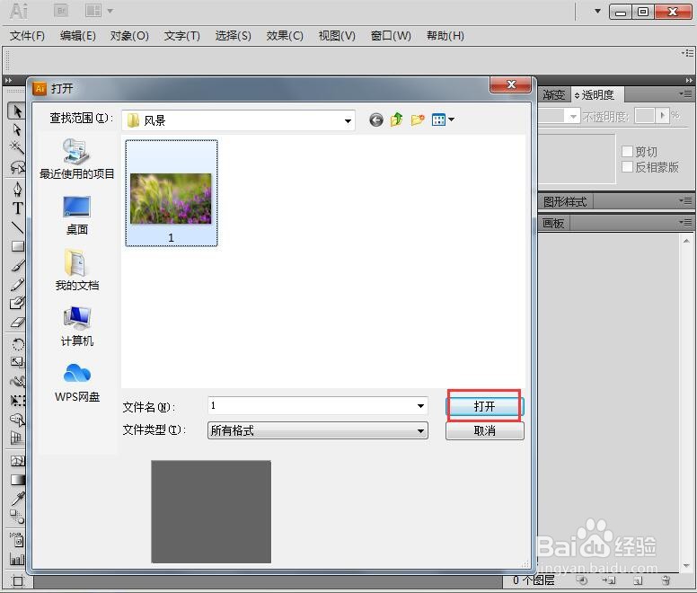Select the Eraser tool
Image resolution: width=697 pixels, height=593 pixels.
tap(17, 323)
